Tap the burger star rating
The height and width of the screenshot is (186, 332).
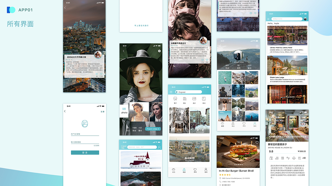coord(225,175)
